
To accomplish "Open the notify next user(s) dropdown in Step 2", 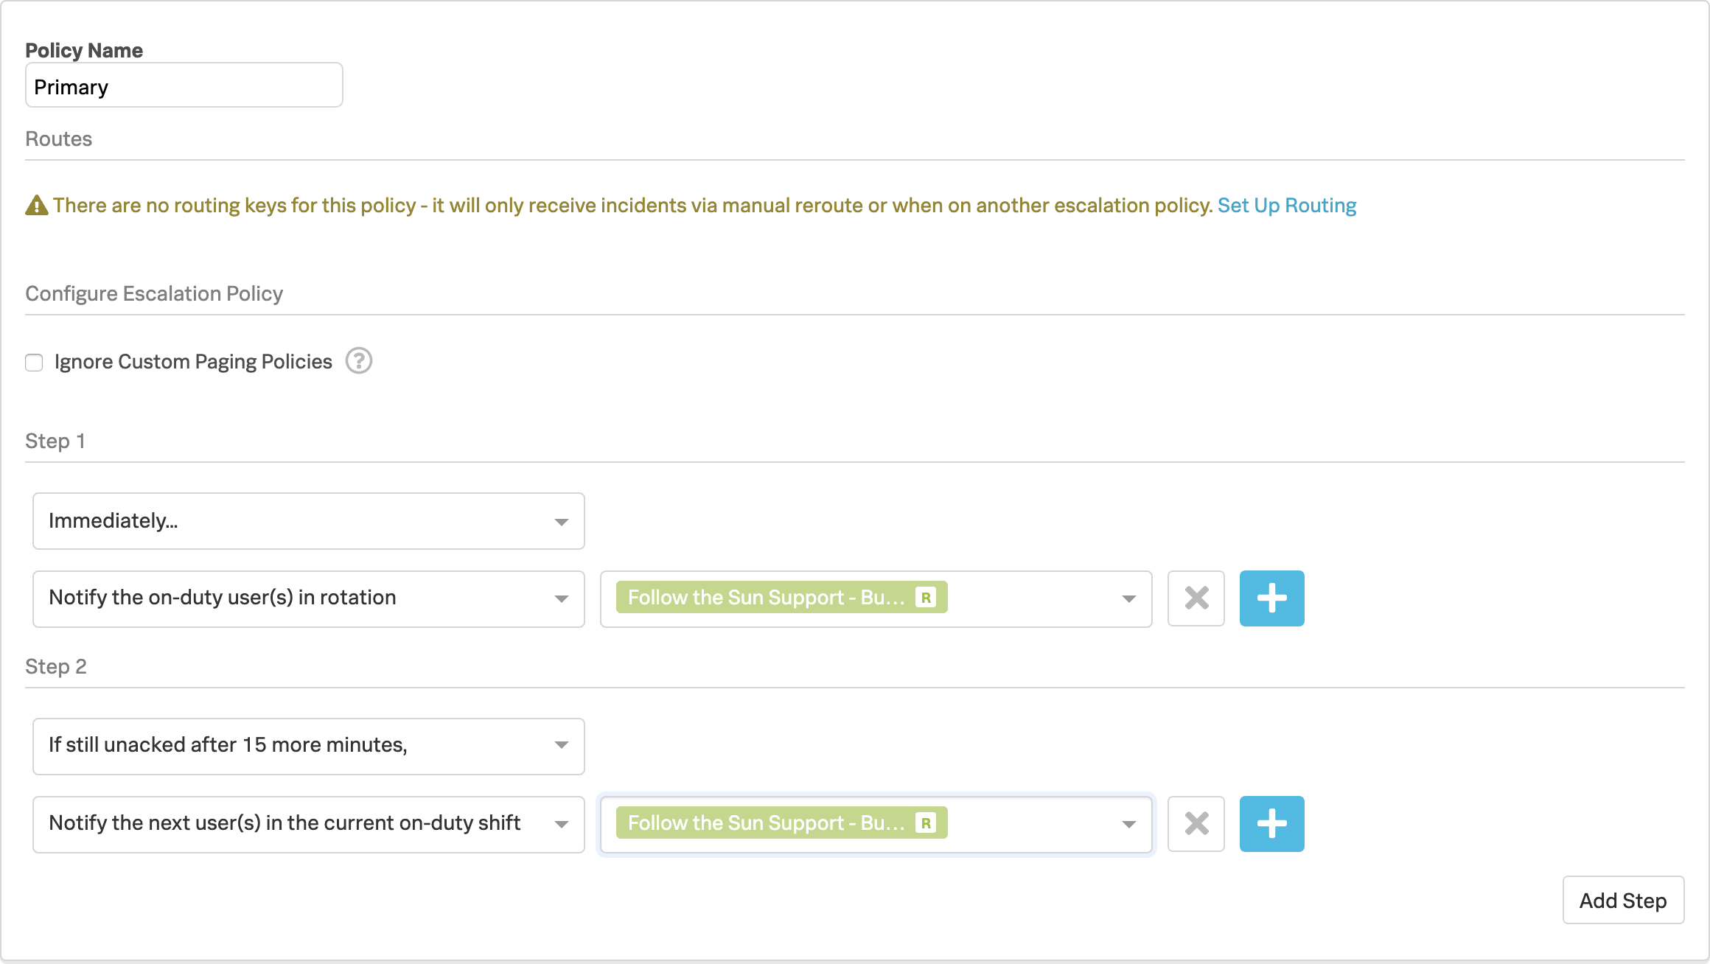I will tap(307, 823).
